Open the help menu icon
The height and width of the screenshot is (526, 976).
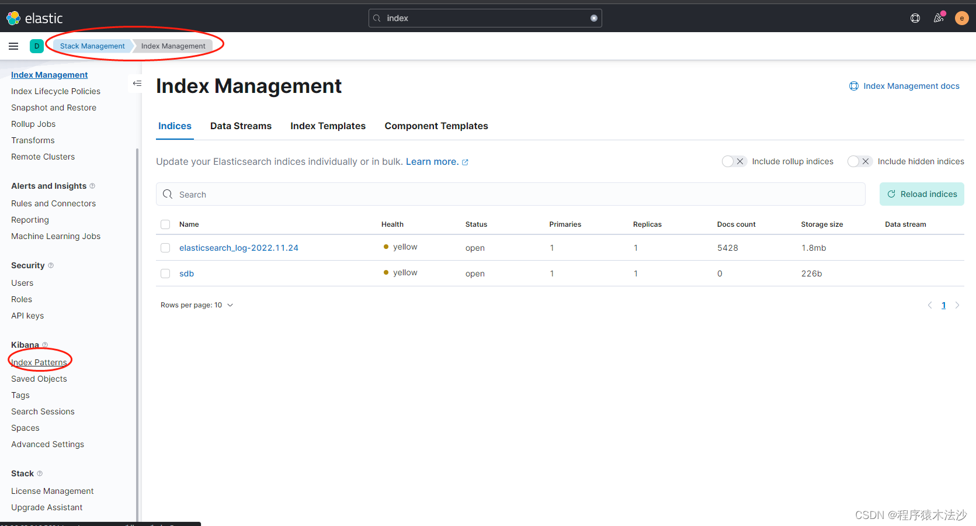pos(915,18)
